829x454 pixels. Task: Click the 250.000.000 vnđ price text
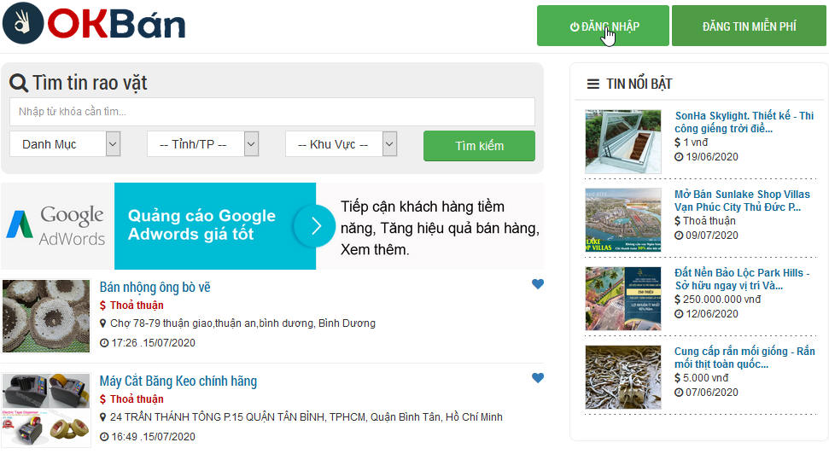coord(721,300)
